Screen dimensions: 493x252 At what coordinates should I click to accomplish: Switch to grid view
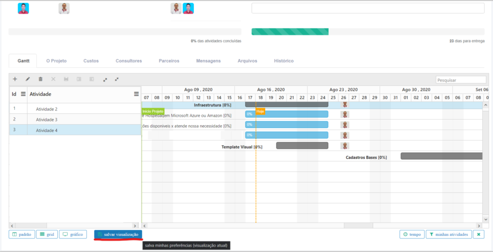(46, 234)
